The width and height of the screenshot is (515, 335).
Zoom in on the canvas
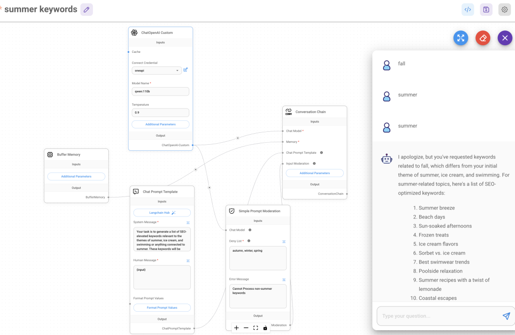(236, 328)
